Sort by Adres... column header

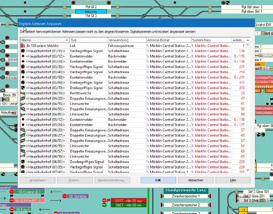click(x=239, y=40)
